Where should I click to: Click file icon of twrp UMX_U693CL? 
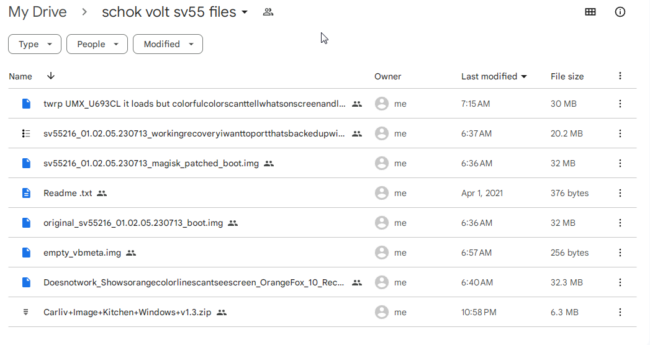pyautogui.click(x=26, y=104)
